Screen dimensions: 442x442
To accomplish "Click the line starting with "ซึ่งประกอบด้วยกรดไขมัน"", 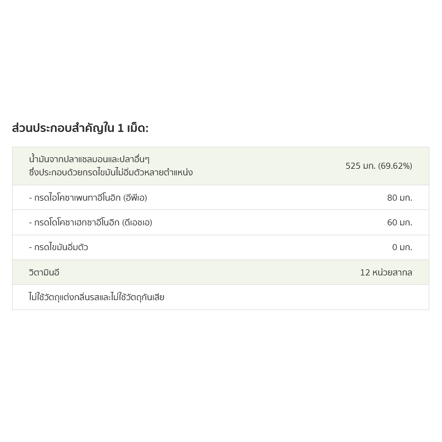I will tap(110, 173).
